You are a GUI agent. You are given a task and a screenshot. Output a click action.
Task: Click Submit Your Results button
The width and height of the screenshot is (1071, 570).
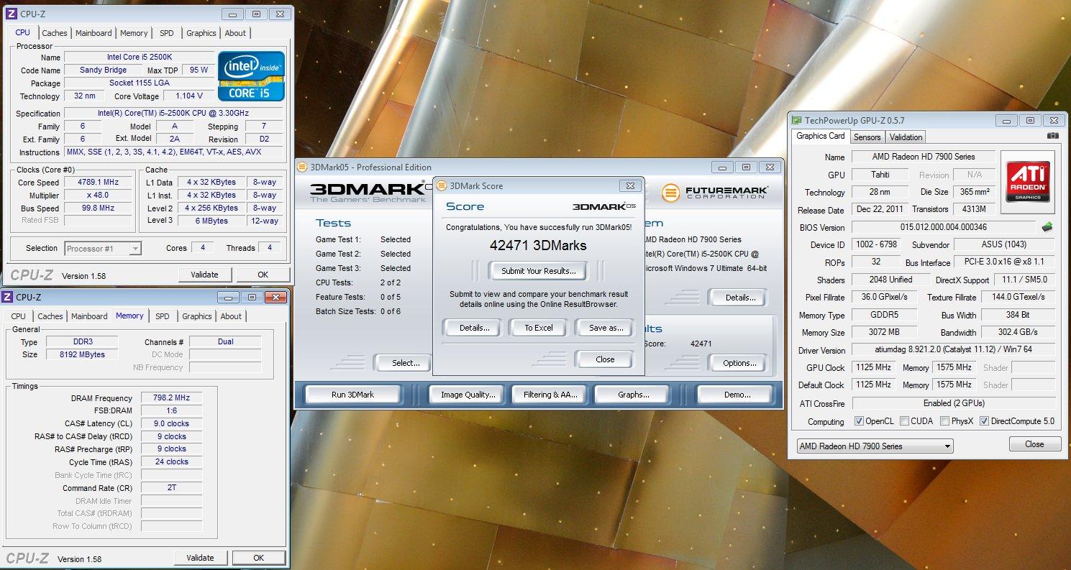coord(539,271)
